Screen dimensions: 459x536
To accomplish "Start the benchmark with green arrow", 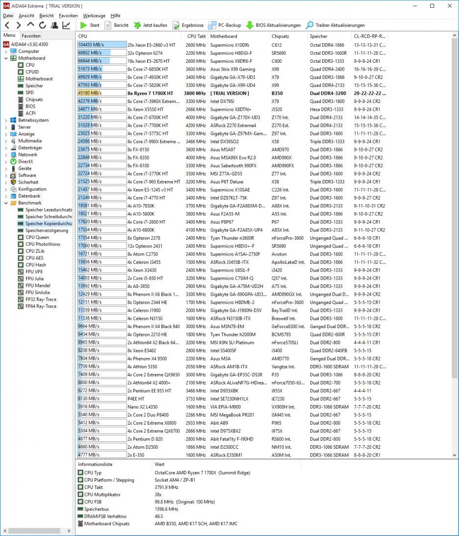I will 90,26.
